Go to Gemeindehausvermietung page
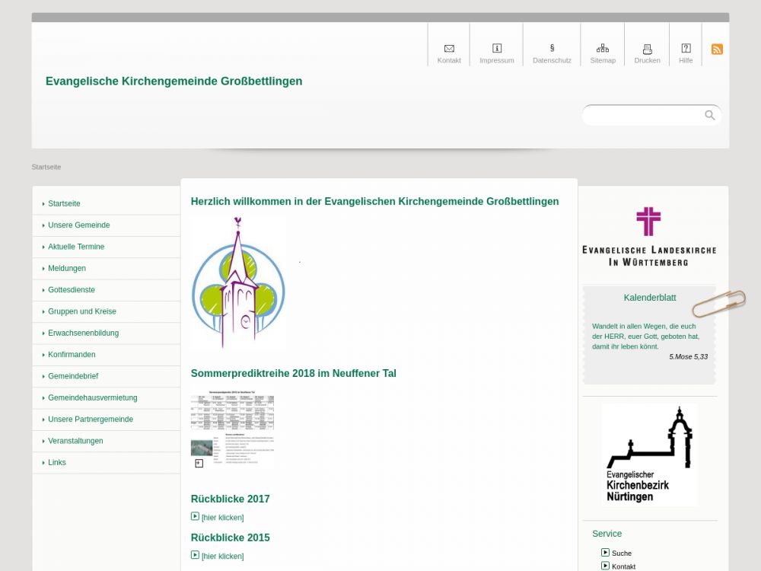Screen dimensions: 761x571 (92, 397)
